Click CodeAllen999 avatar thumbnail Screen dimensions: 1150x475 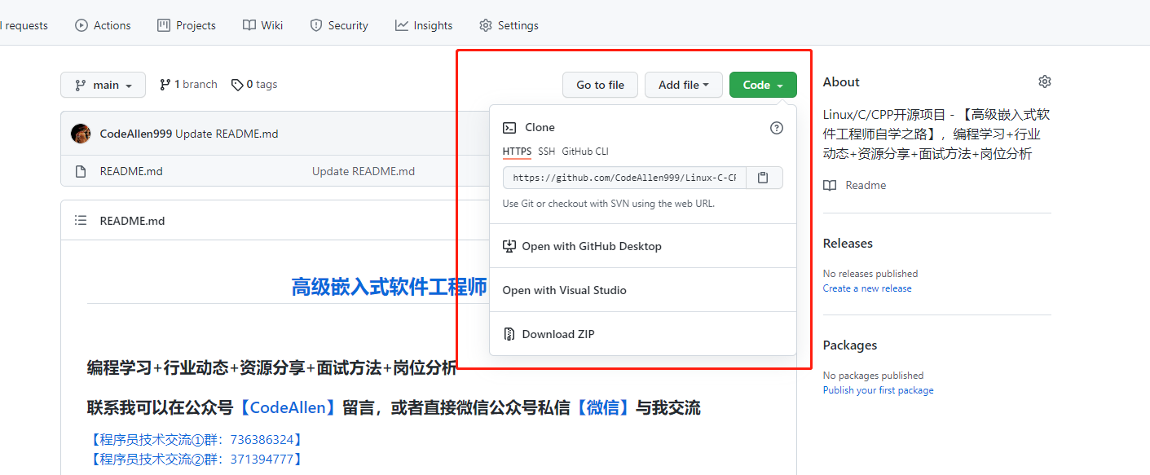pos(81,134)
